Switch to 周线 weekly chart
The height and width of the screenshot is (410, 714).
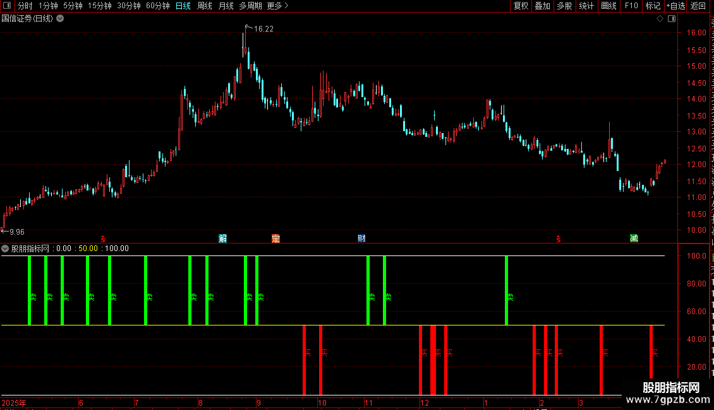[205, 6]
